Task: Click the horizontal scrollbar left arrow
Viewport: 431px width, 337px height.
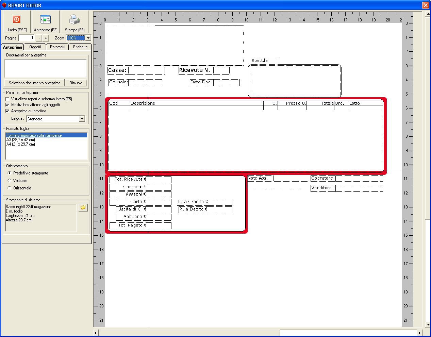Action: pyautogui.click(x=96, y=333)
